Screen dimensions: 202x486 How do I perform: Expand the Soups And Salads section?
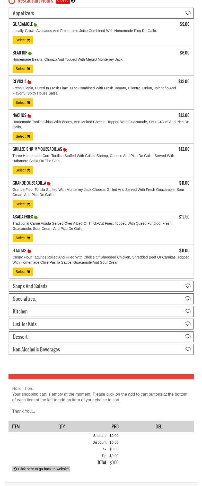click(x=188, y=286)
